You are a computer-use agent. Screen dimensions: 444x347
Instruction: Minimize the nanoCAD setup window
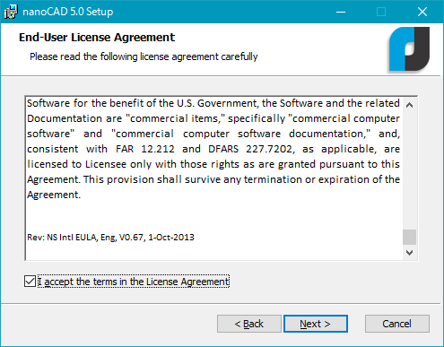click(x=341, y=12)
